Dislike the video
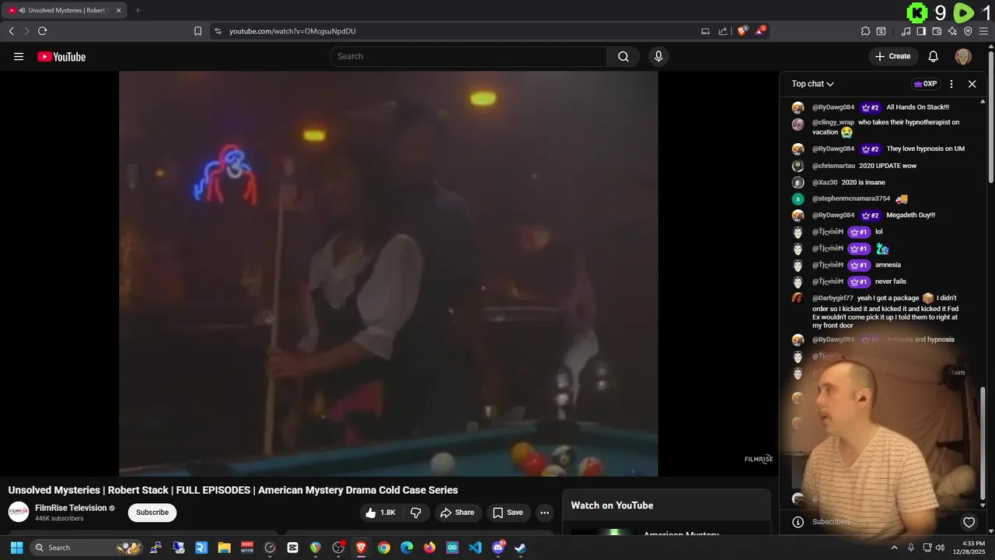Image resolution: width=995 pixels, height=560 pixels. [x=416, y=513]
